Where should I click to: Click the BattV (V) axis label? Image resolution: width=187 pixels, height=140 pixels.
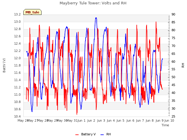4,65
